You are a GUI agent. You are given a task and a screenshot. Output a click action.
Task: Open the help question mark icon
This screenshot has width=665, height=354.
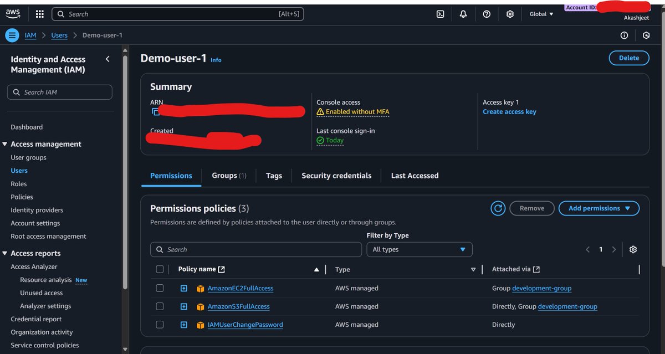pos(487,14)
